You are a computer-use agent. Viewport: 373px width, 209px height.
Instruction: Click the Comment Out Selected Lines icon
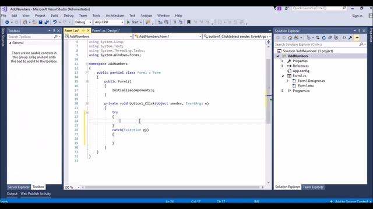[175, 22]
